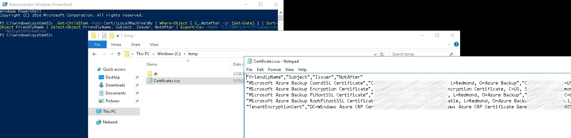The image size is (571, 138).
Task: Open the recent locations dropdown arrow
Action: coord(112,54)
